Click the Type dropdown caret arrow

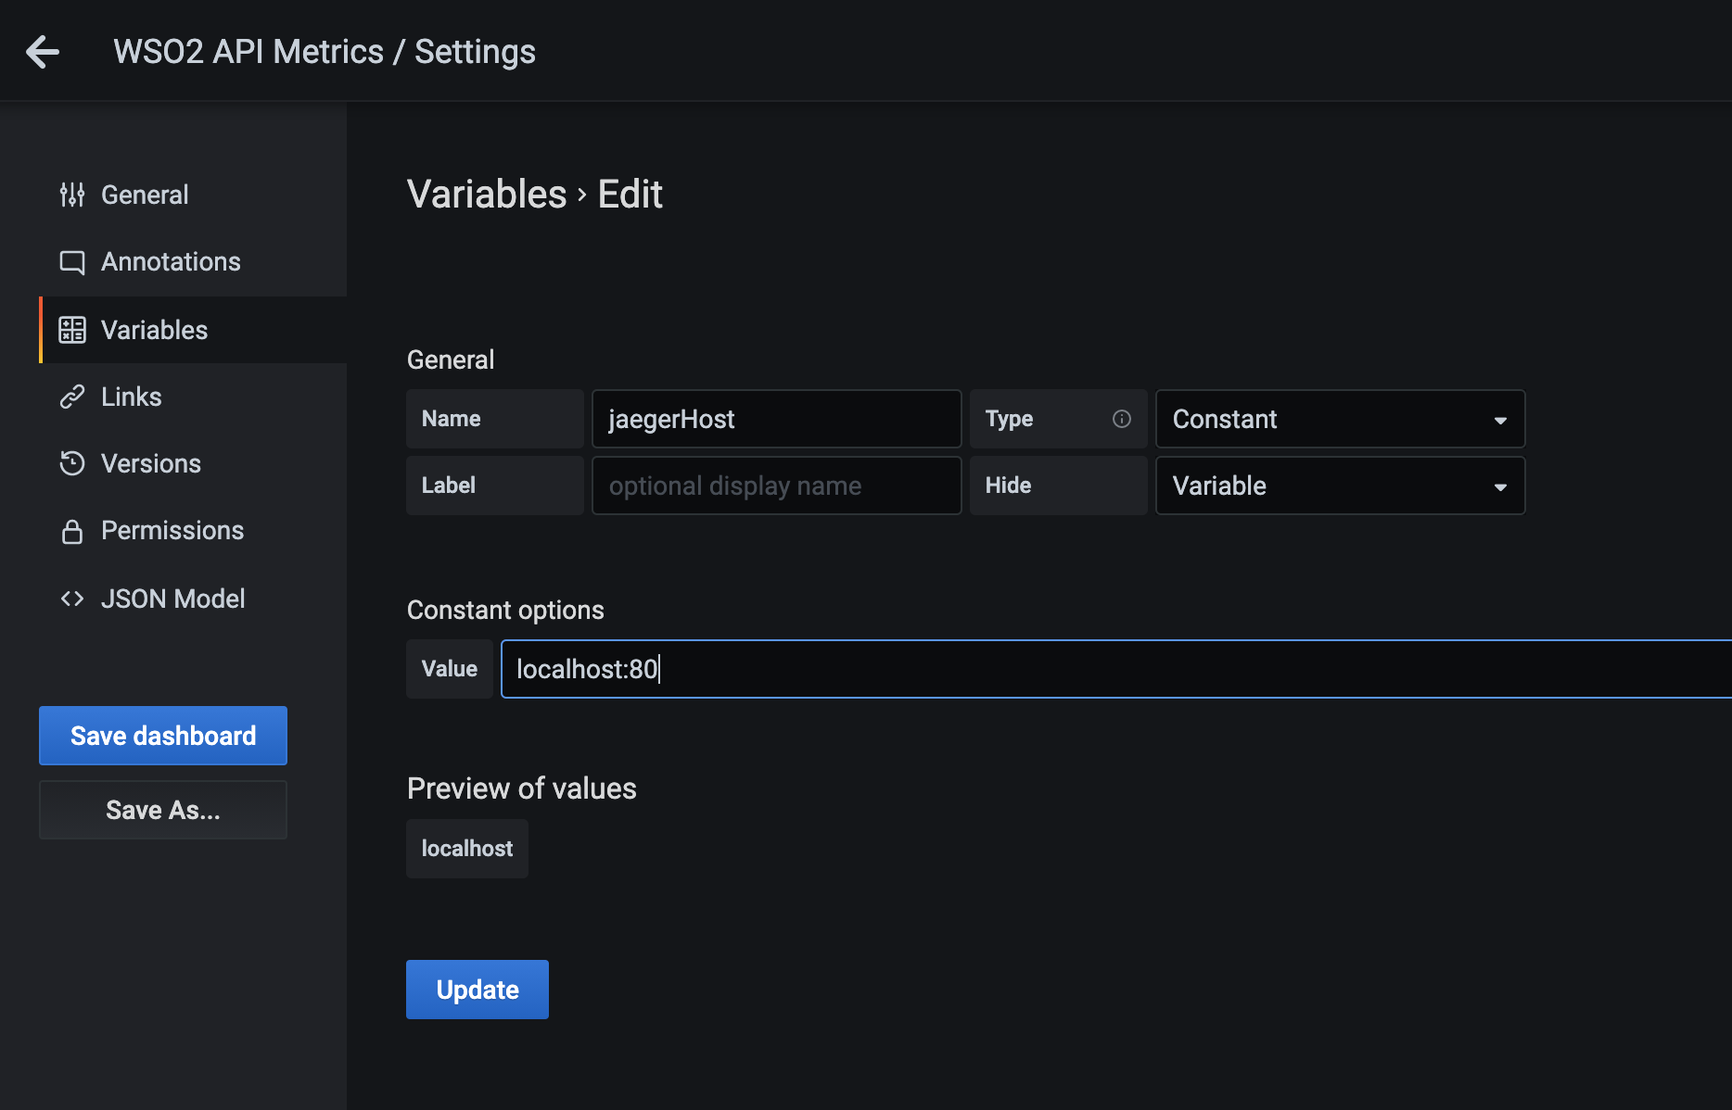pos(1500,420)
